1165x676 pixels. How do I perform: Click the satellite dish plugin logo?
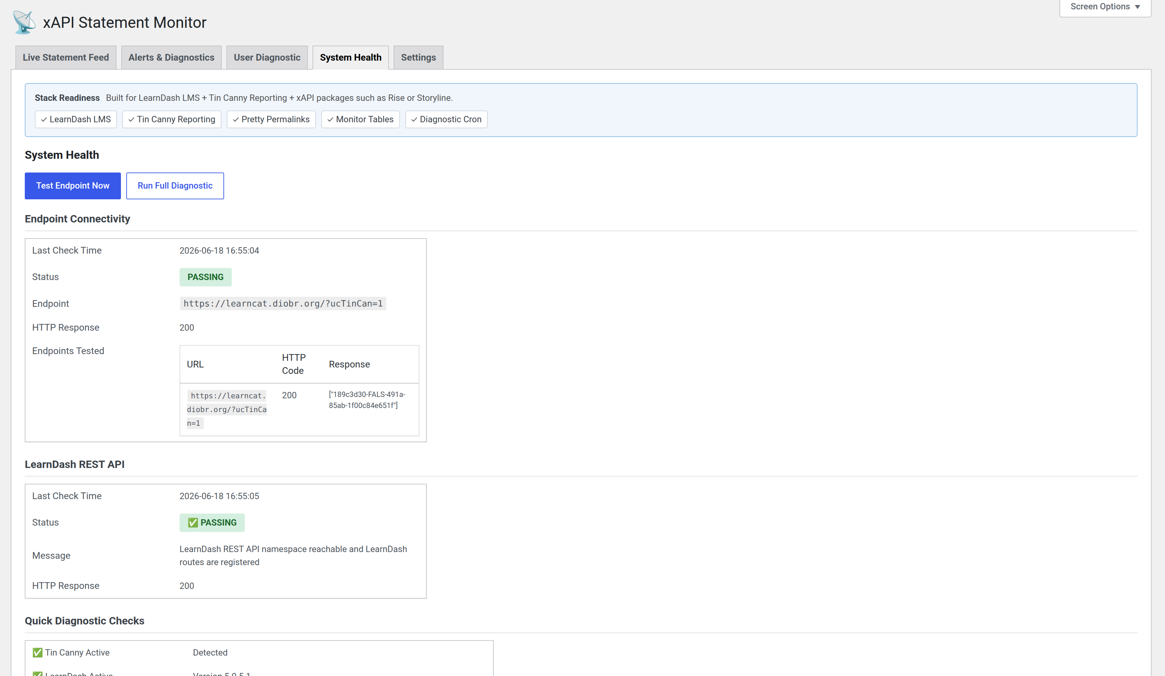(24, 22)
